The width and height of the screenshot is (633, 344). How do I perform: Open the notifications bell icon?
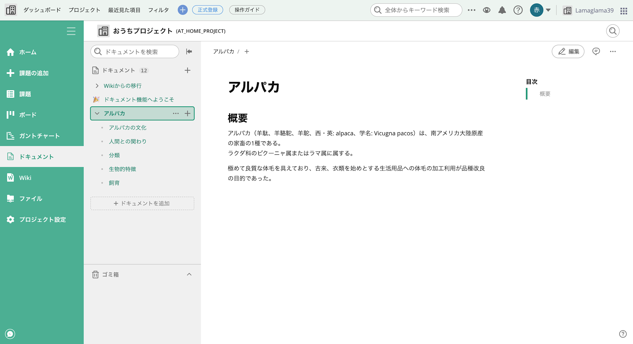[x=502, y=10]
